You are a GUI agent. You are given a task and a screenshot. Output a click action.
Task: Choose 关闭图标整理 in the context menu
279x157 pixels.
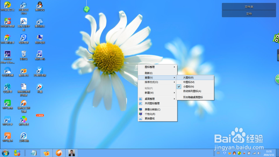click(158, 103)
